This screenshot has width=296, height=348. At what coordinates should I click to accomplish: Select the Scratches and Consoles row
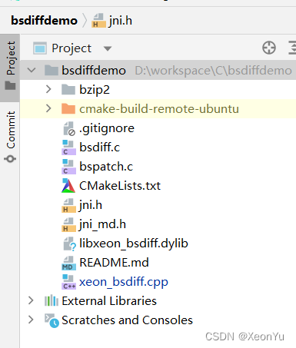tap(158, 320)
